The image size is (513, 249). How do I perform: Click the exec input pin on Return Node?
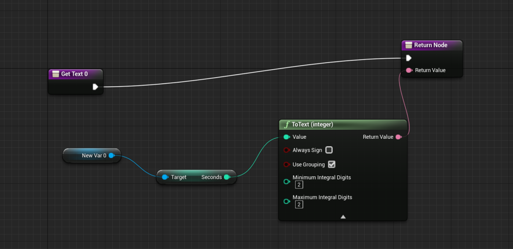[409, 58]
